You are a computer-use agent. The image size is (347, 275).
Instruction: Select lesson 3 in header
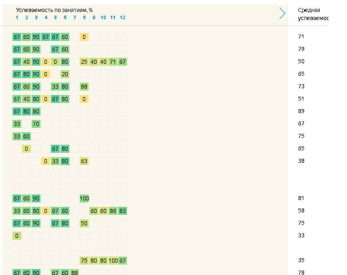point(36,18)
